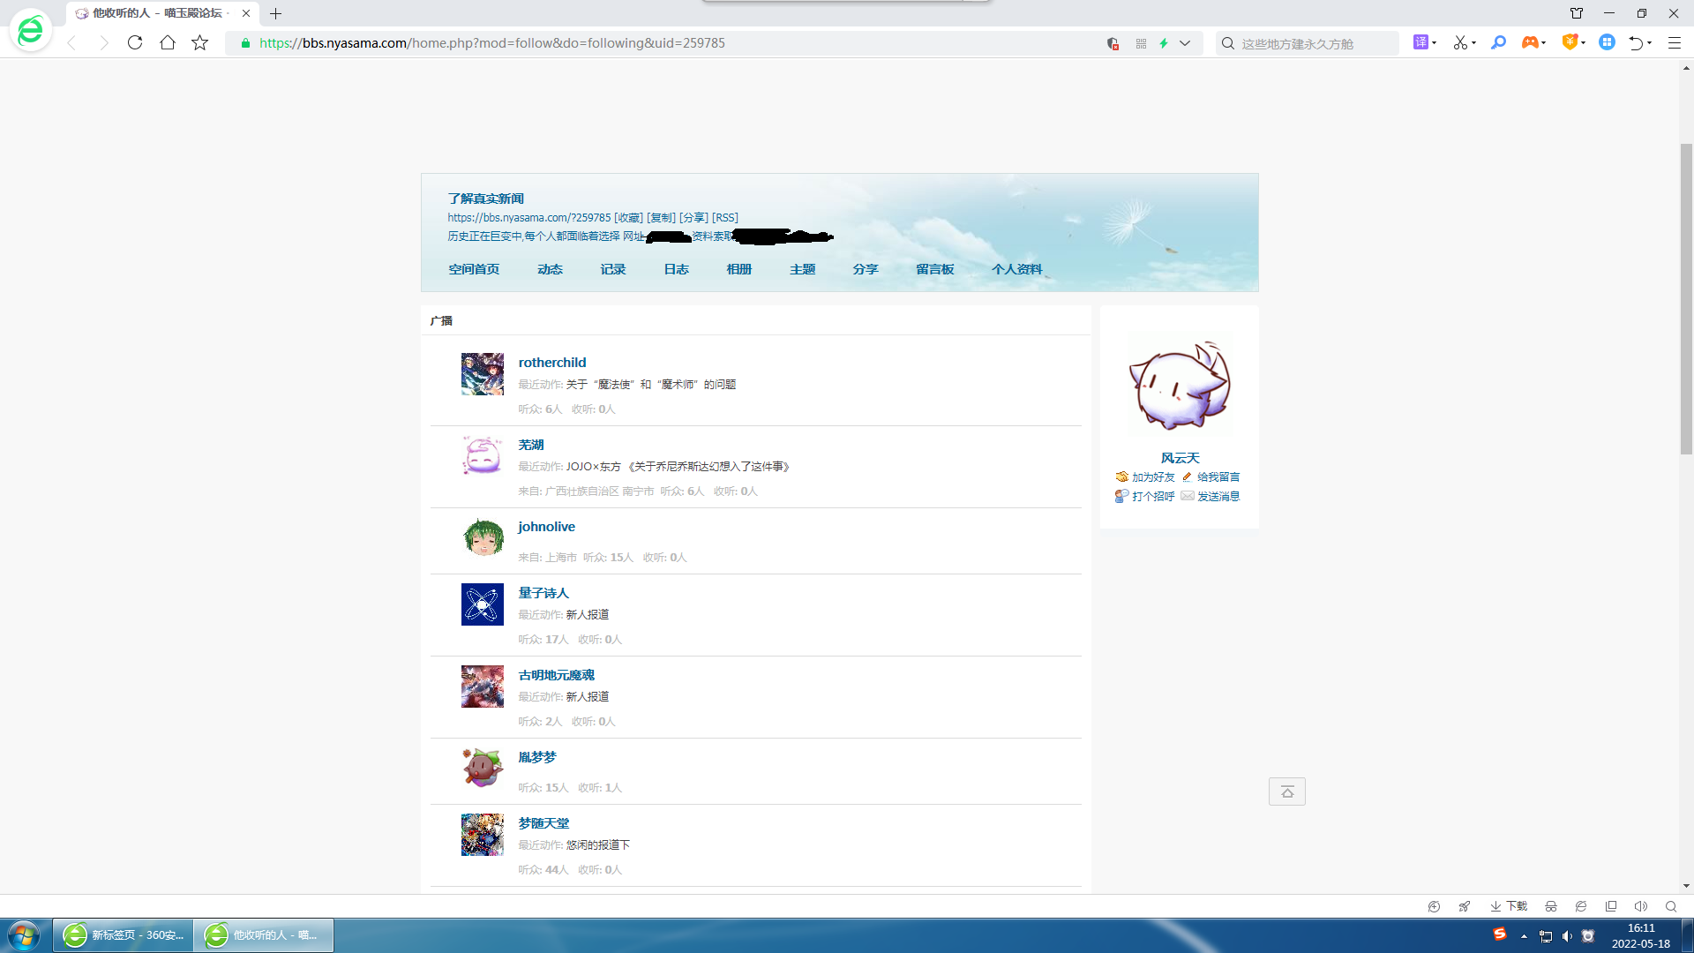Click the browser search input field
The image size is (1694, 953).
click(1315, 43)
